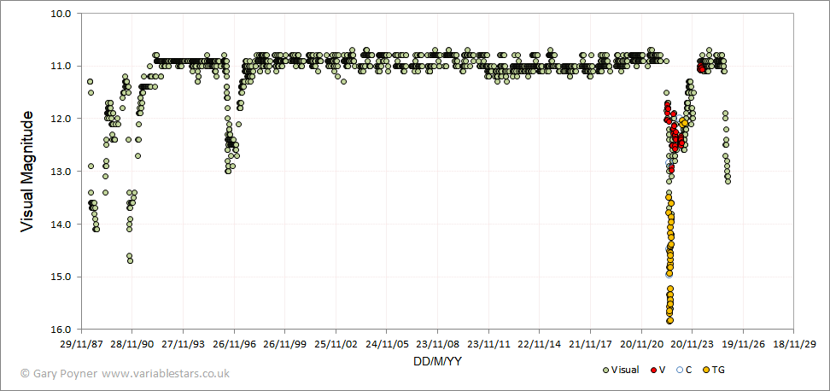Click the 23/11/11 date label

pos(488,344)
